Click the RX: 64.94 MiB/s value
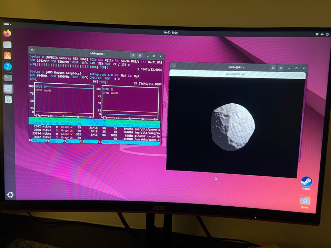Screen dimensions: 331x248 coord(127,61)
